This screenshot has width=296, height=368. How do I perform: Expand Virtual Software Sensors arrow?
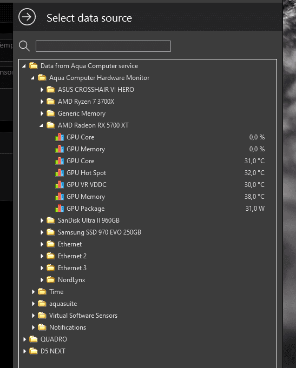tap(33, 316)
